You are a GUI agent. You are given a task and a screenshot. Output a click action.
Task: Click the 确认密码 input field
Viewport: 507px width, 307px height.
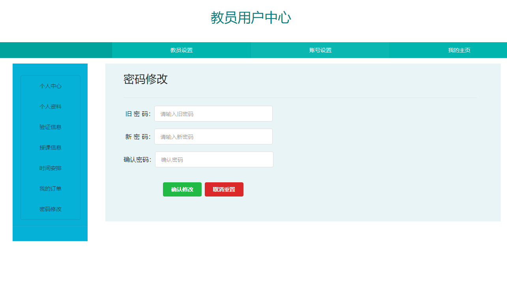click(214, 159)
